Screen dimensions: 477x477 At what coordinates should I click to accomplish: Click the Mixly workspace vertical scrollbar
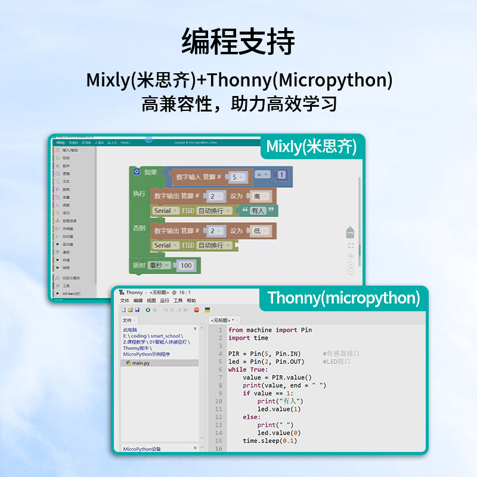click(x=360, y=222)
